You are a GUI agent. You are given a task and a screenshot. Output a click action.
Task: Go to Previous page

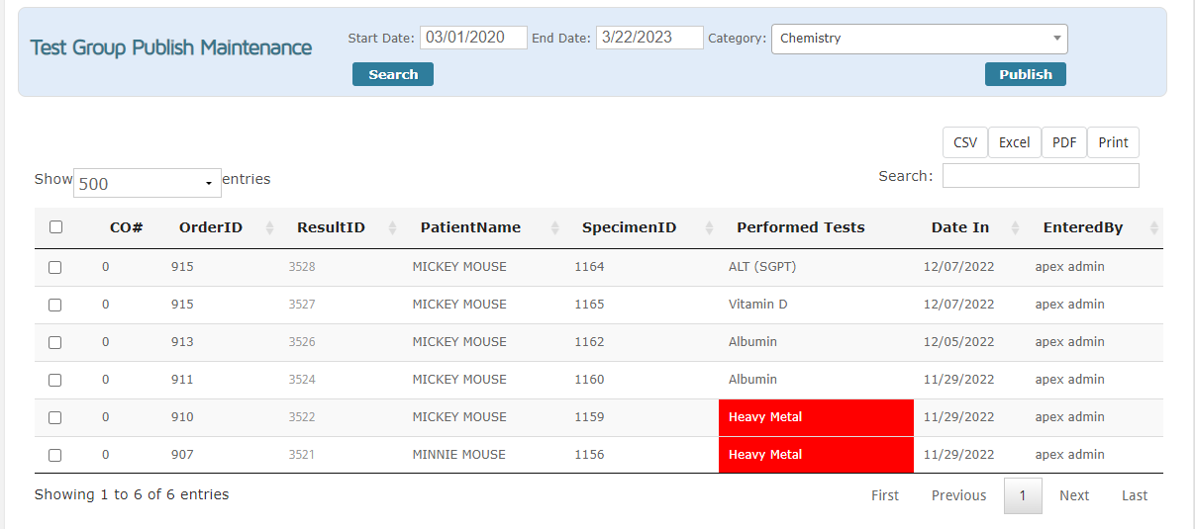pyautogui.click(x=959, y=495)
